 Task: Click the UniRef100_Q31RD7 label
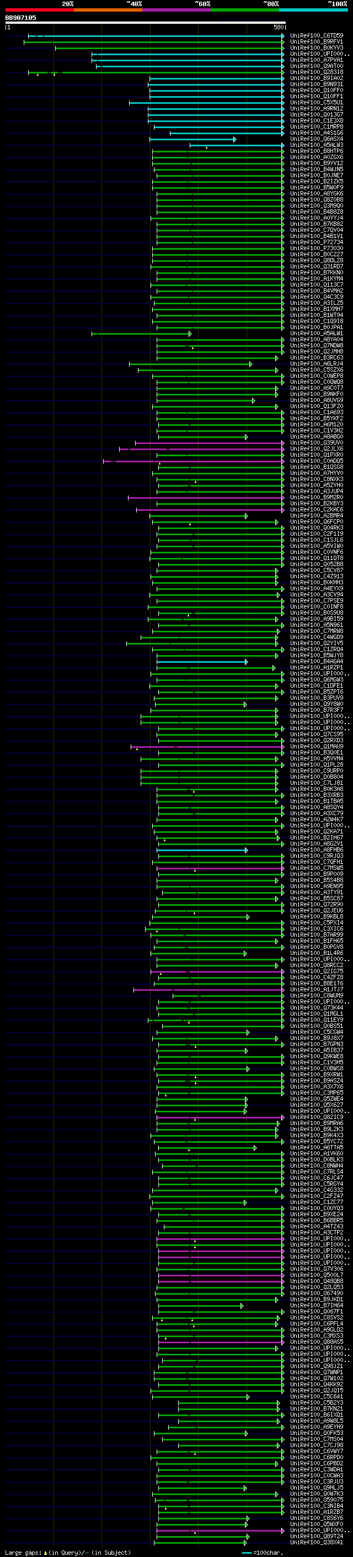point(317,267)
